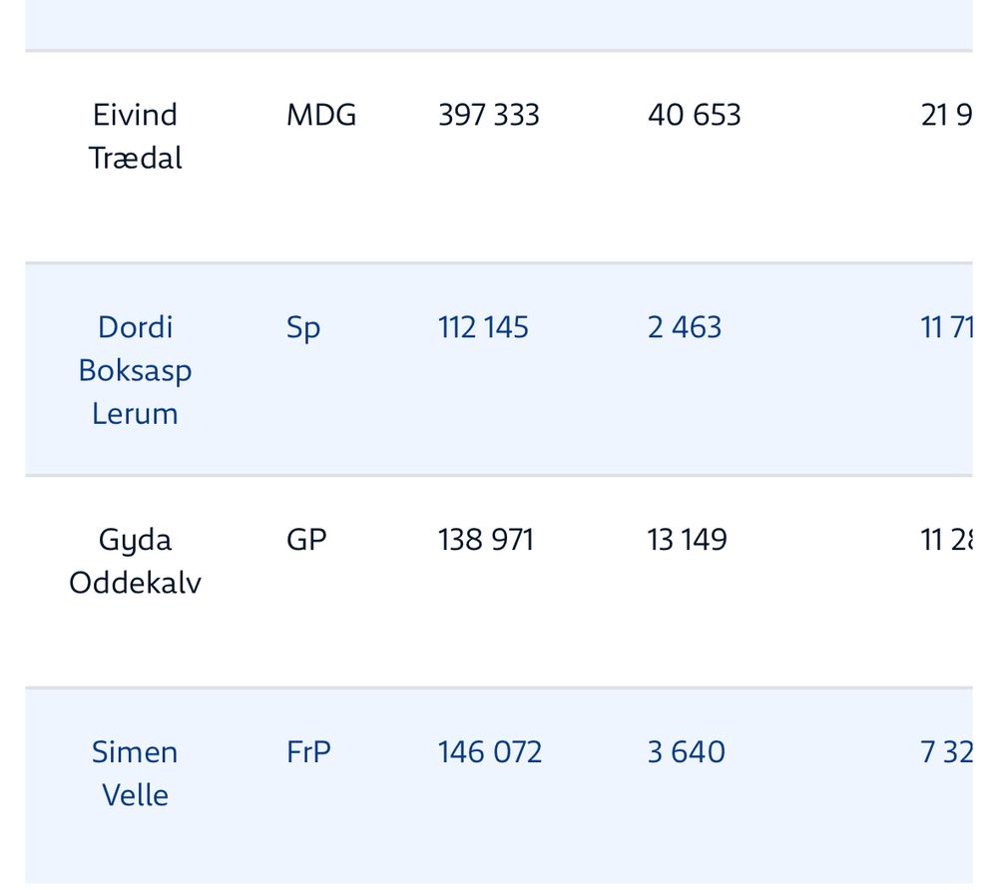Click the value 397 333

(x=489, y=115)
